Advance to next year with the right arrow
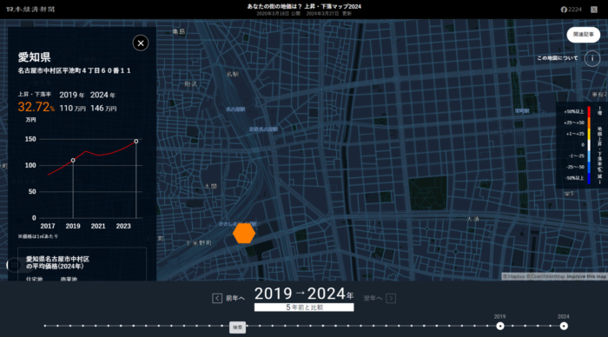The image size is (608, 337). click(x=391, y=298)
